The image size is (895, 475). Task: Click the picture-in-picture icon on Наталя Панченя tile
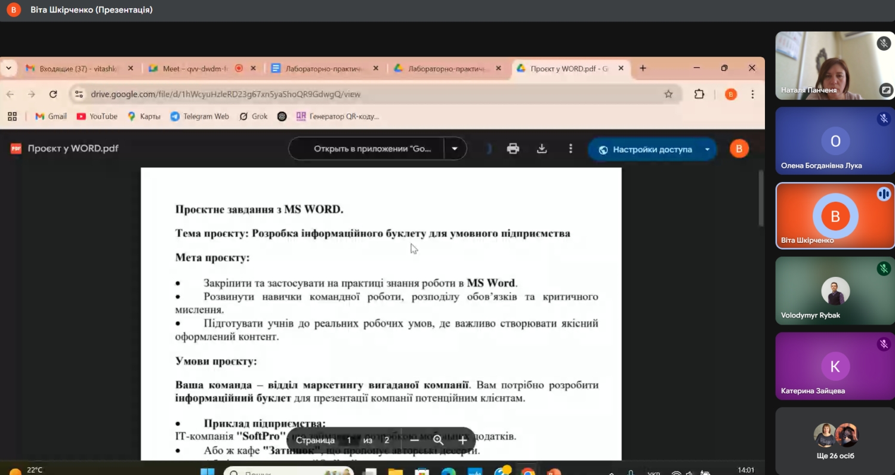click(x=886, y=91)
